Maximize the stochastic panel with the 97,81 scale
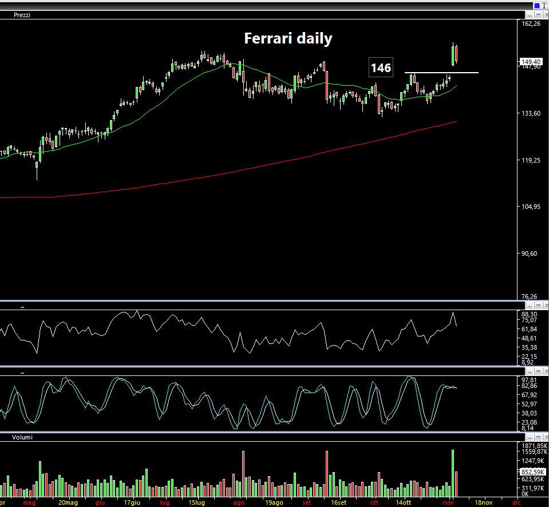The image size is (549, 507). pyautogui.click(x=538, y=371)
